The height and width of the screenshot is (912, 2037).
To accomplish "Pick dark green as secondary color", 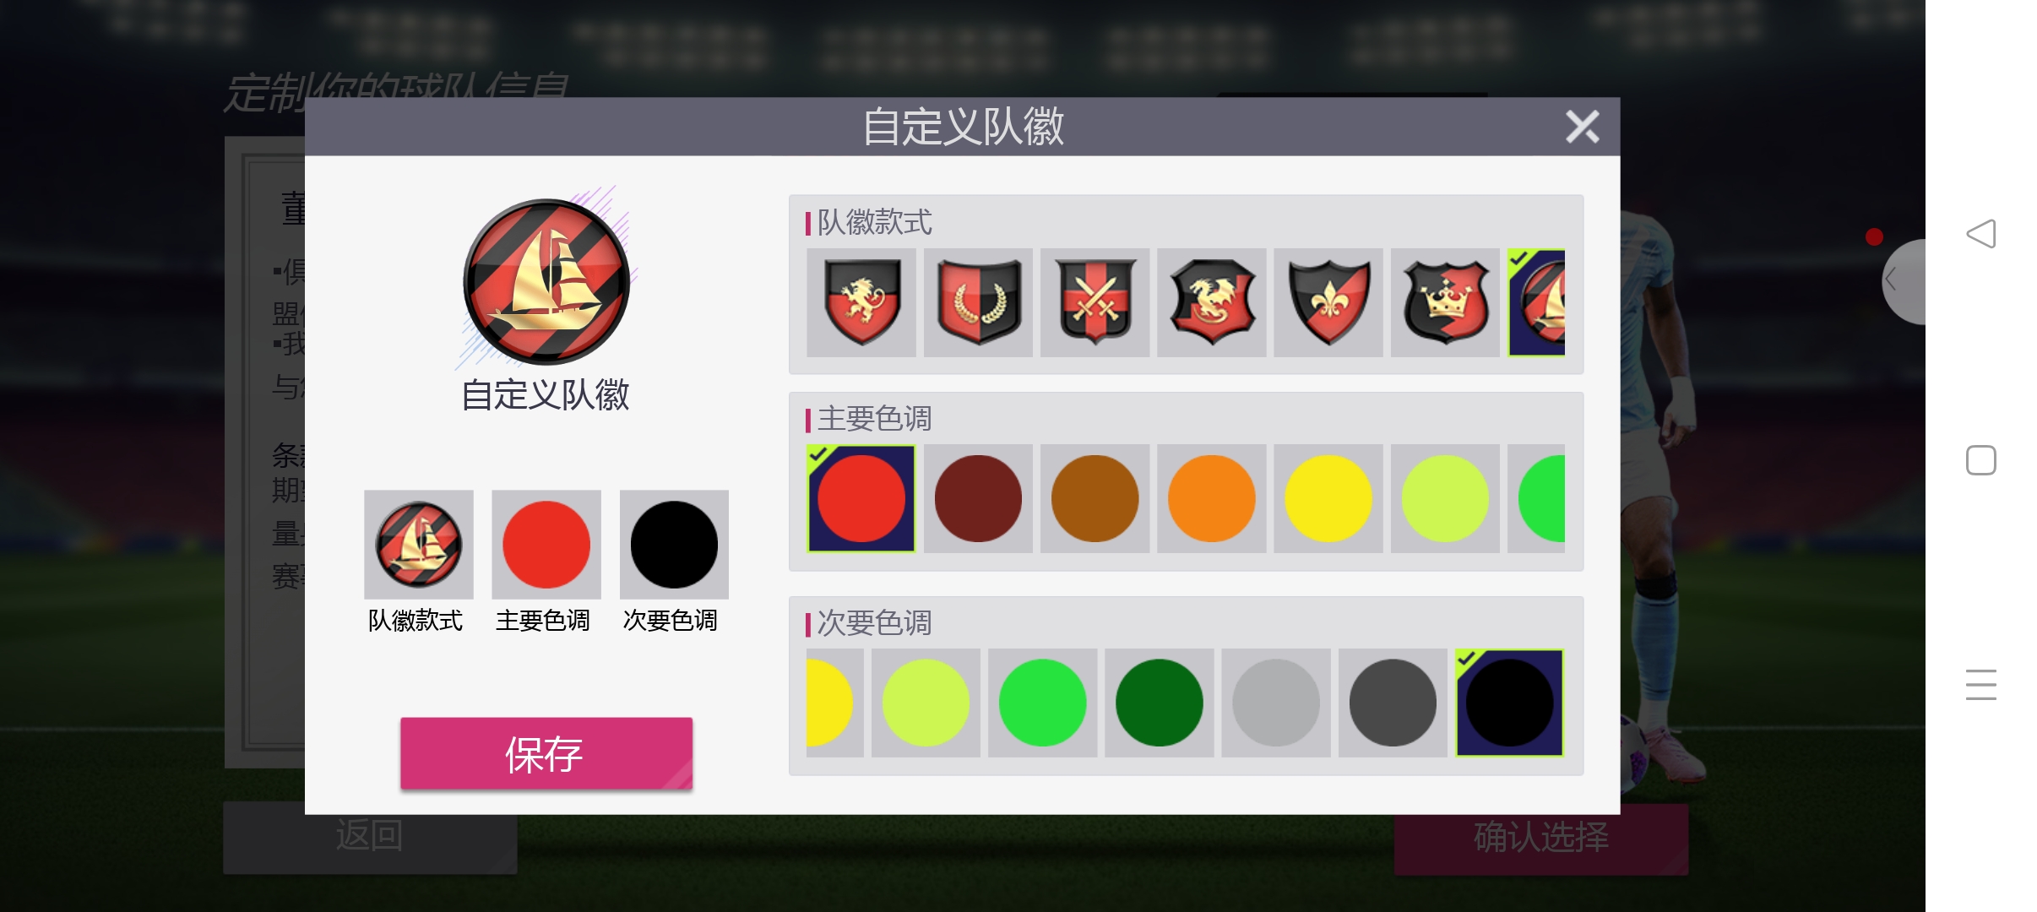I will (1159, 703).
